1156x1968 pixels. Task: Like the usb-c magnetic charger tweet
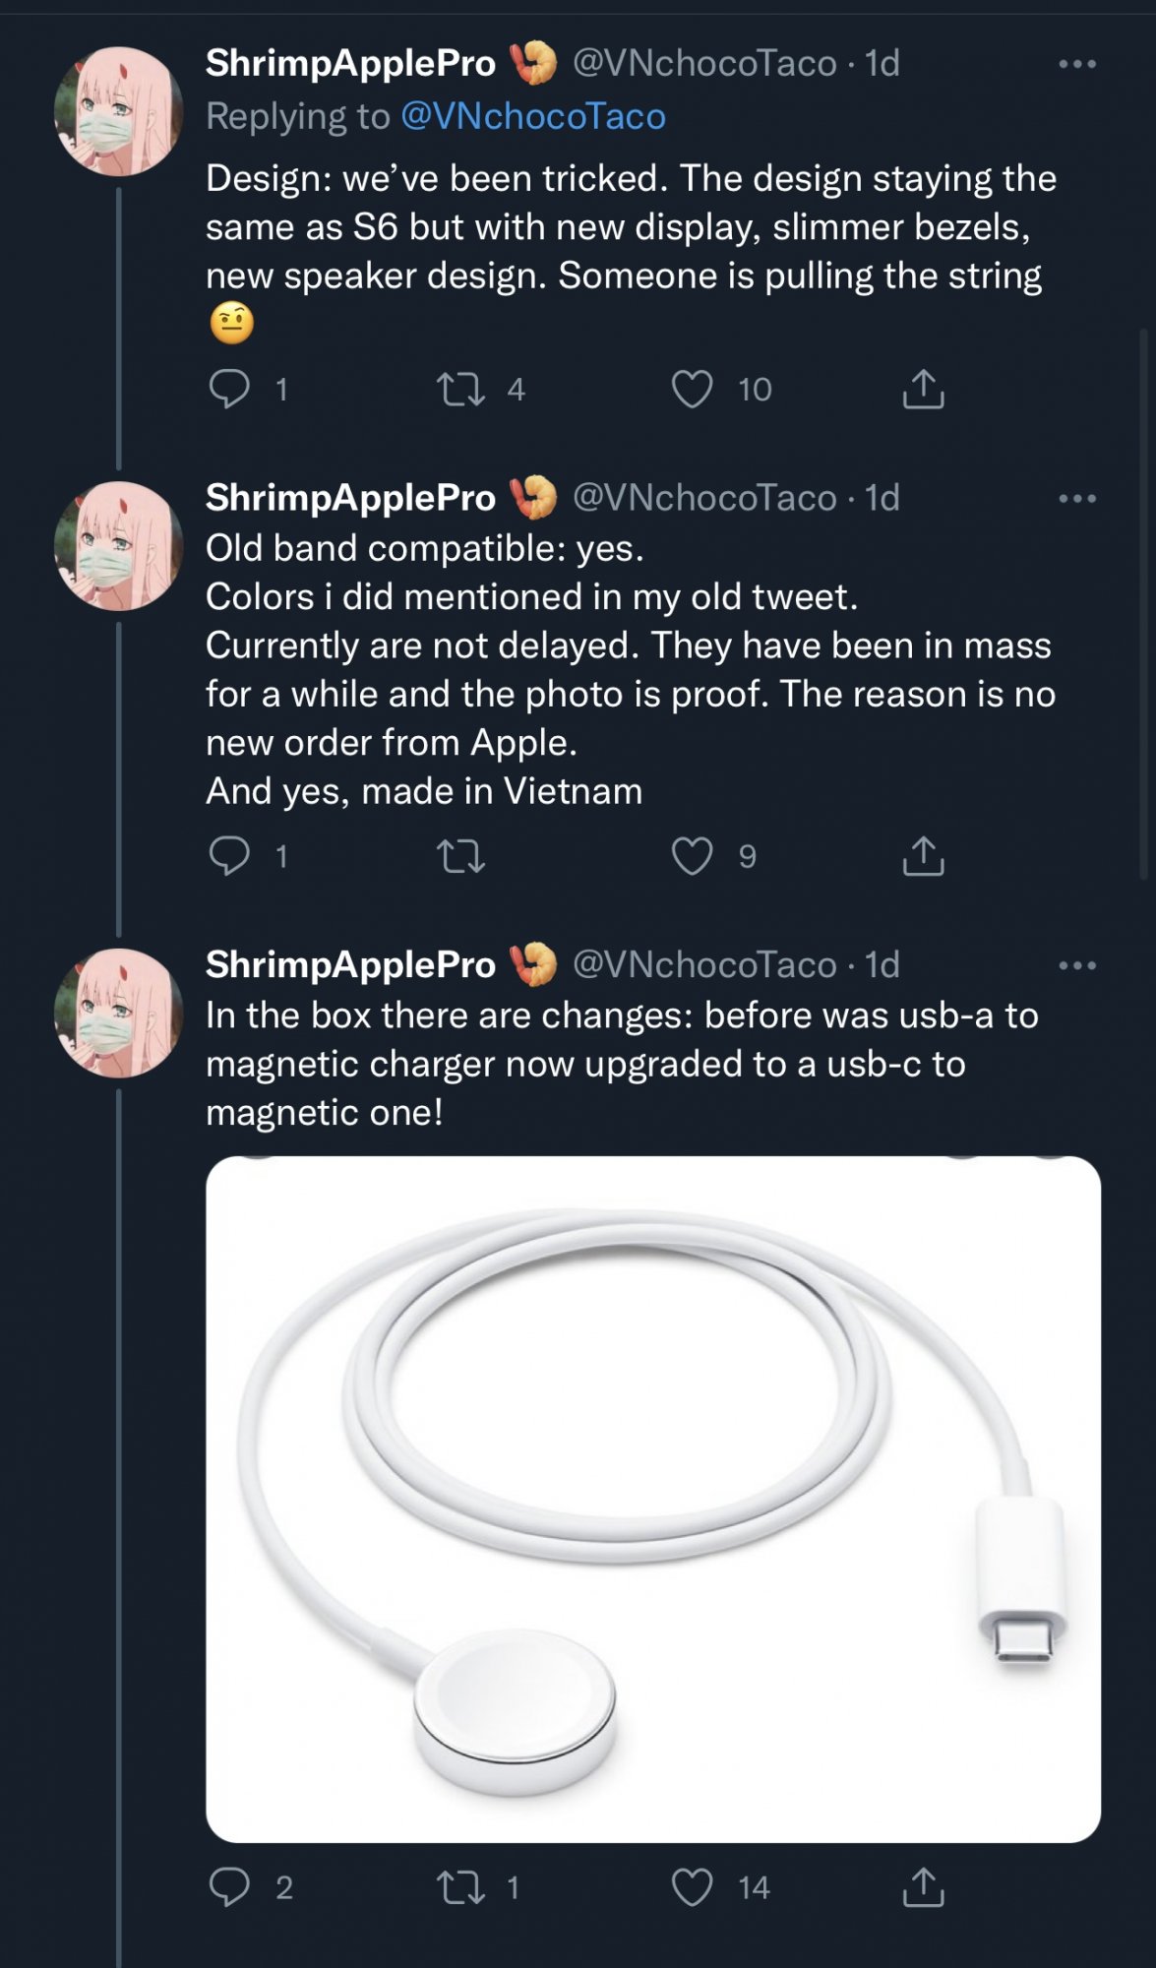pyautogui.click(x=692, y=1886)
